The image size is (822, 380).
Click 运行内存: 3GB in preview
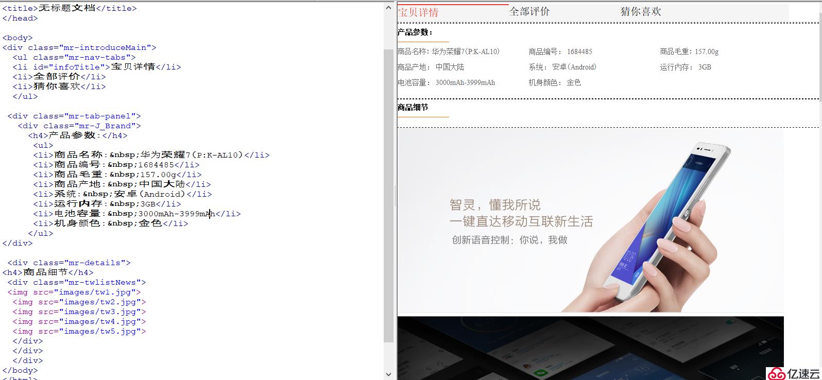(x=686, y=67)
